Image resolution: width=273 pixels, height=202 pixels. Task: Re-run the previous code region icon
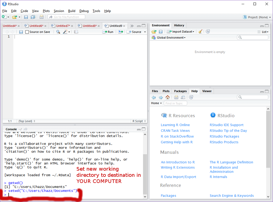coord(120,32)
